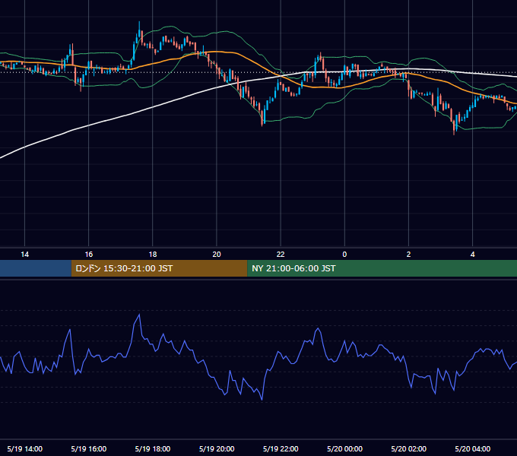This screenshot has height=456, width=517.
Task: Click the upper time axis label 18
Action: tap(153, 255)
